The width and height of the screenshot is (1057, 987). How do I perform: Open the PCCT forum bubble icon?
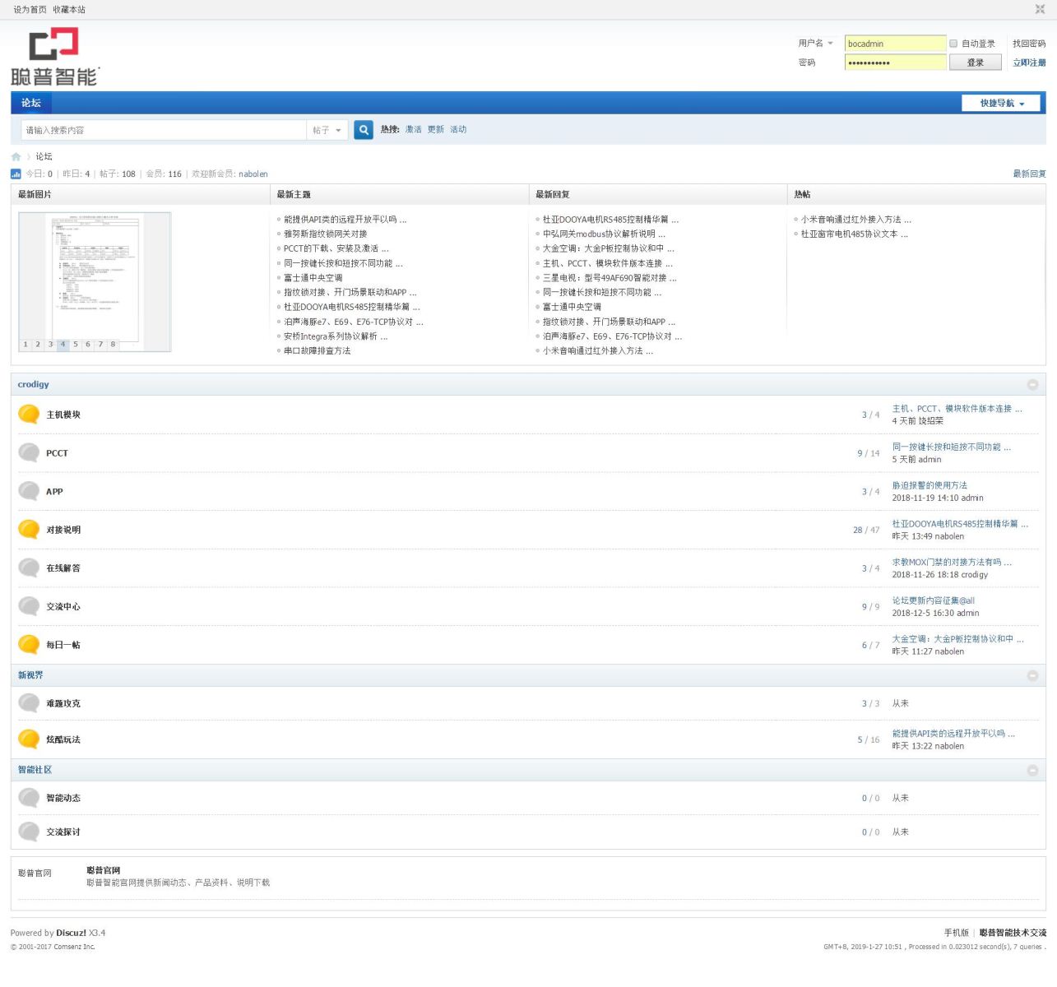[x=29, y=453]
